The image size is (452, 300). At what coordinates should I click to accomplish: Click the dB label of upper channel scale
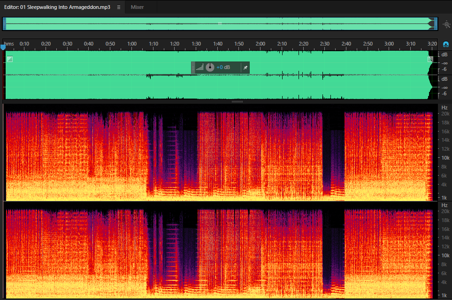pyautogui.click(x=444, y=55)
